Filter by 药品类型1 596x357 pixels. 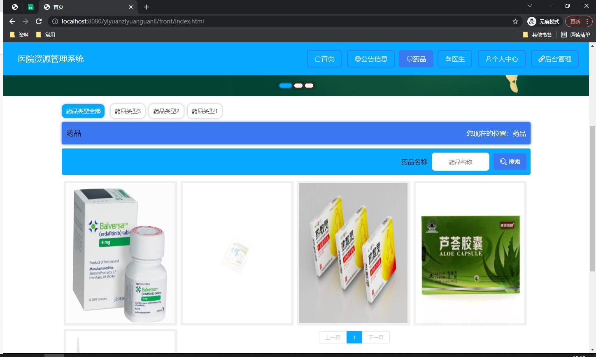pyautogui.click(x=205, y=111)
